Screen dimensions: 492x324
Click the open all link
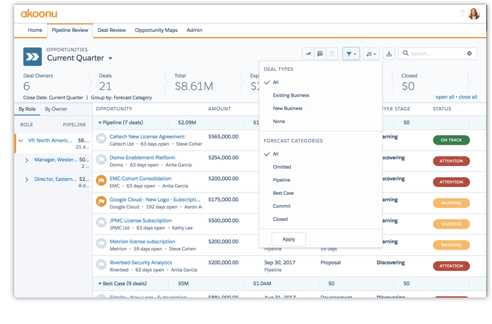[445, 97]
